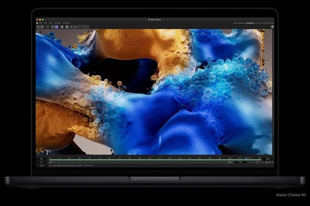
Task: Click the rendered fluid image in viewer
Action: 154,92
